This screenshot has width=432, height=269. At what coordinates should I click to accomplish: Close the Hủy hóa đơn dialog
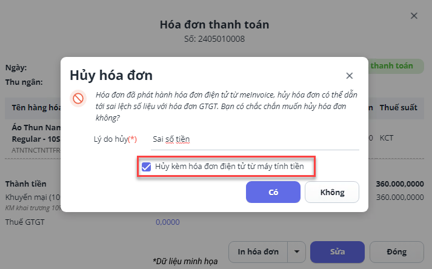[349, 76]
